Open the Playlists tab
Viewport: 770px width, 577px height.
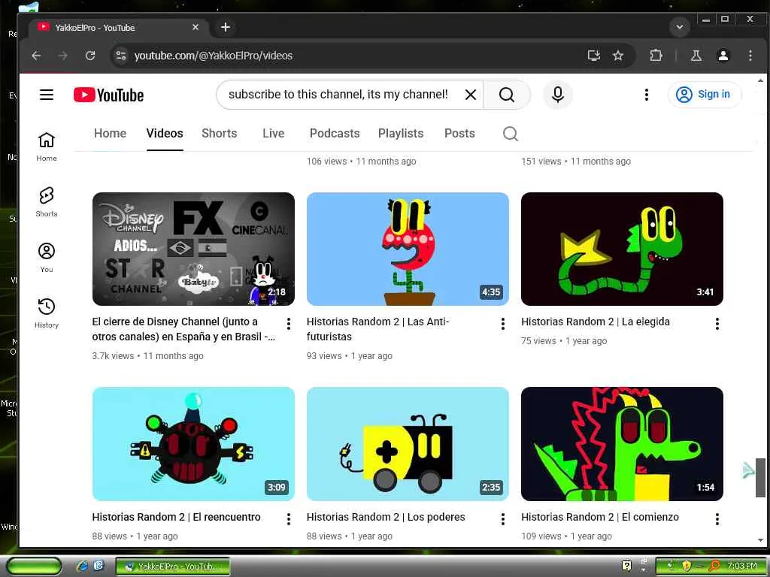[401, 134]
